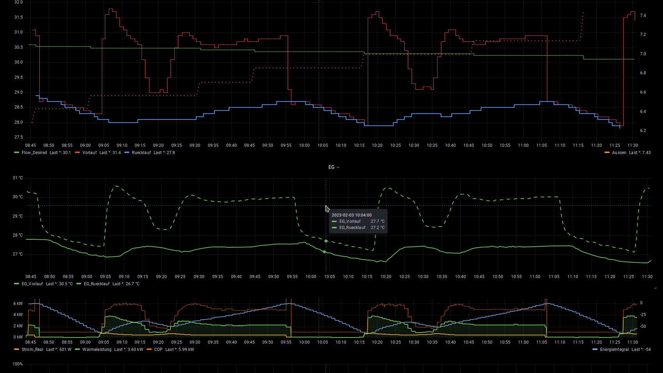Screen dimensions: 663x373
Task: Toggle the COP series legend label
Action: click(158, 349)
